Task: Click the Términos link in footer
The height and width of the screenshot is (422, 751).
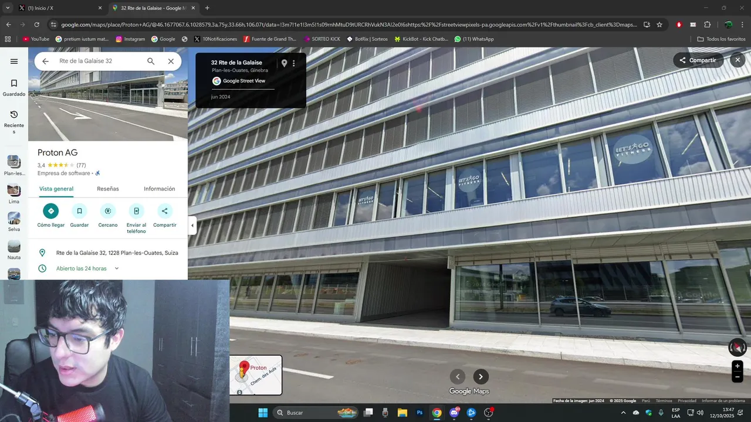Action: pyautogui.click(x=664, y=401)
